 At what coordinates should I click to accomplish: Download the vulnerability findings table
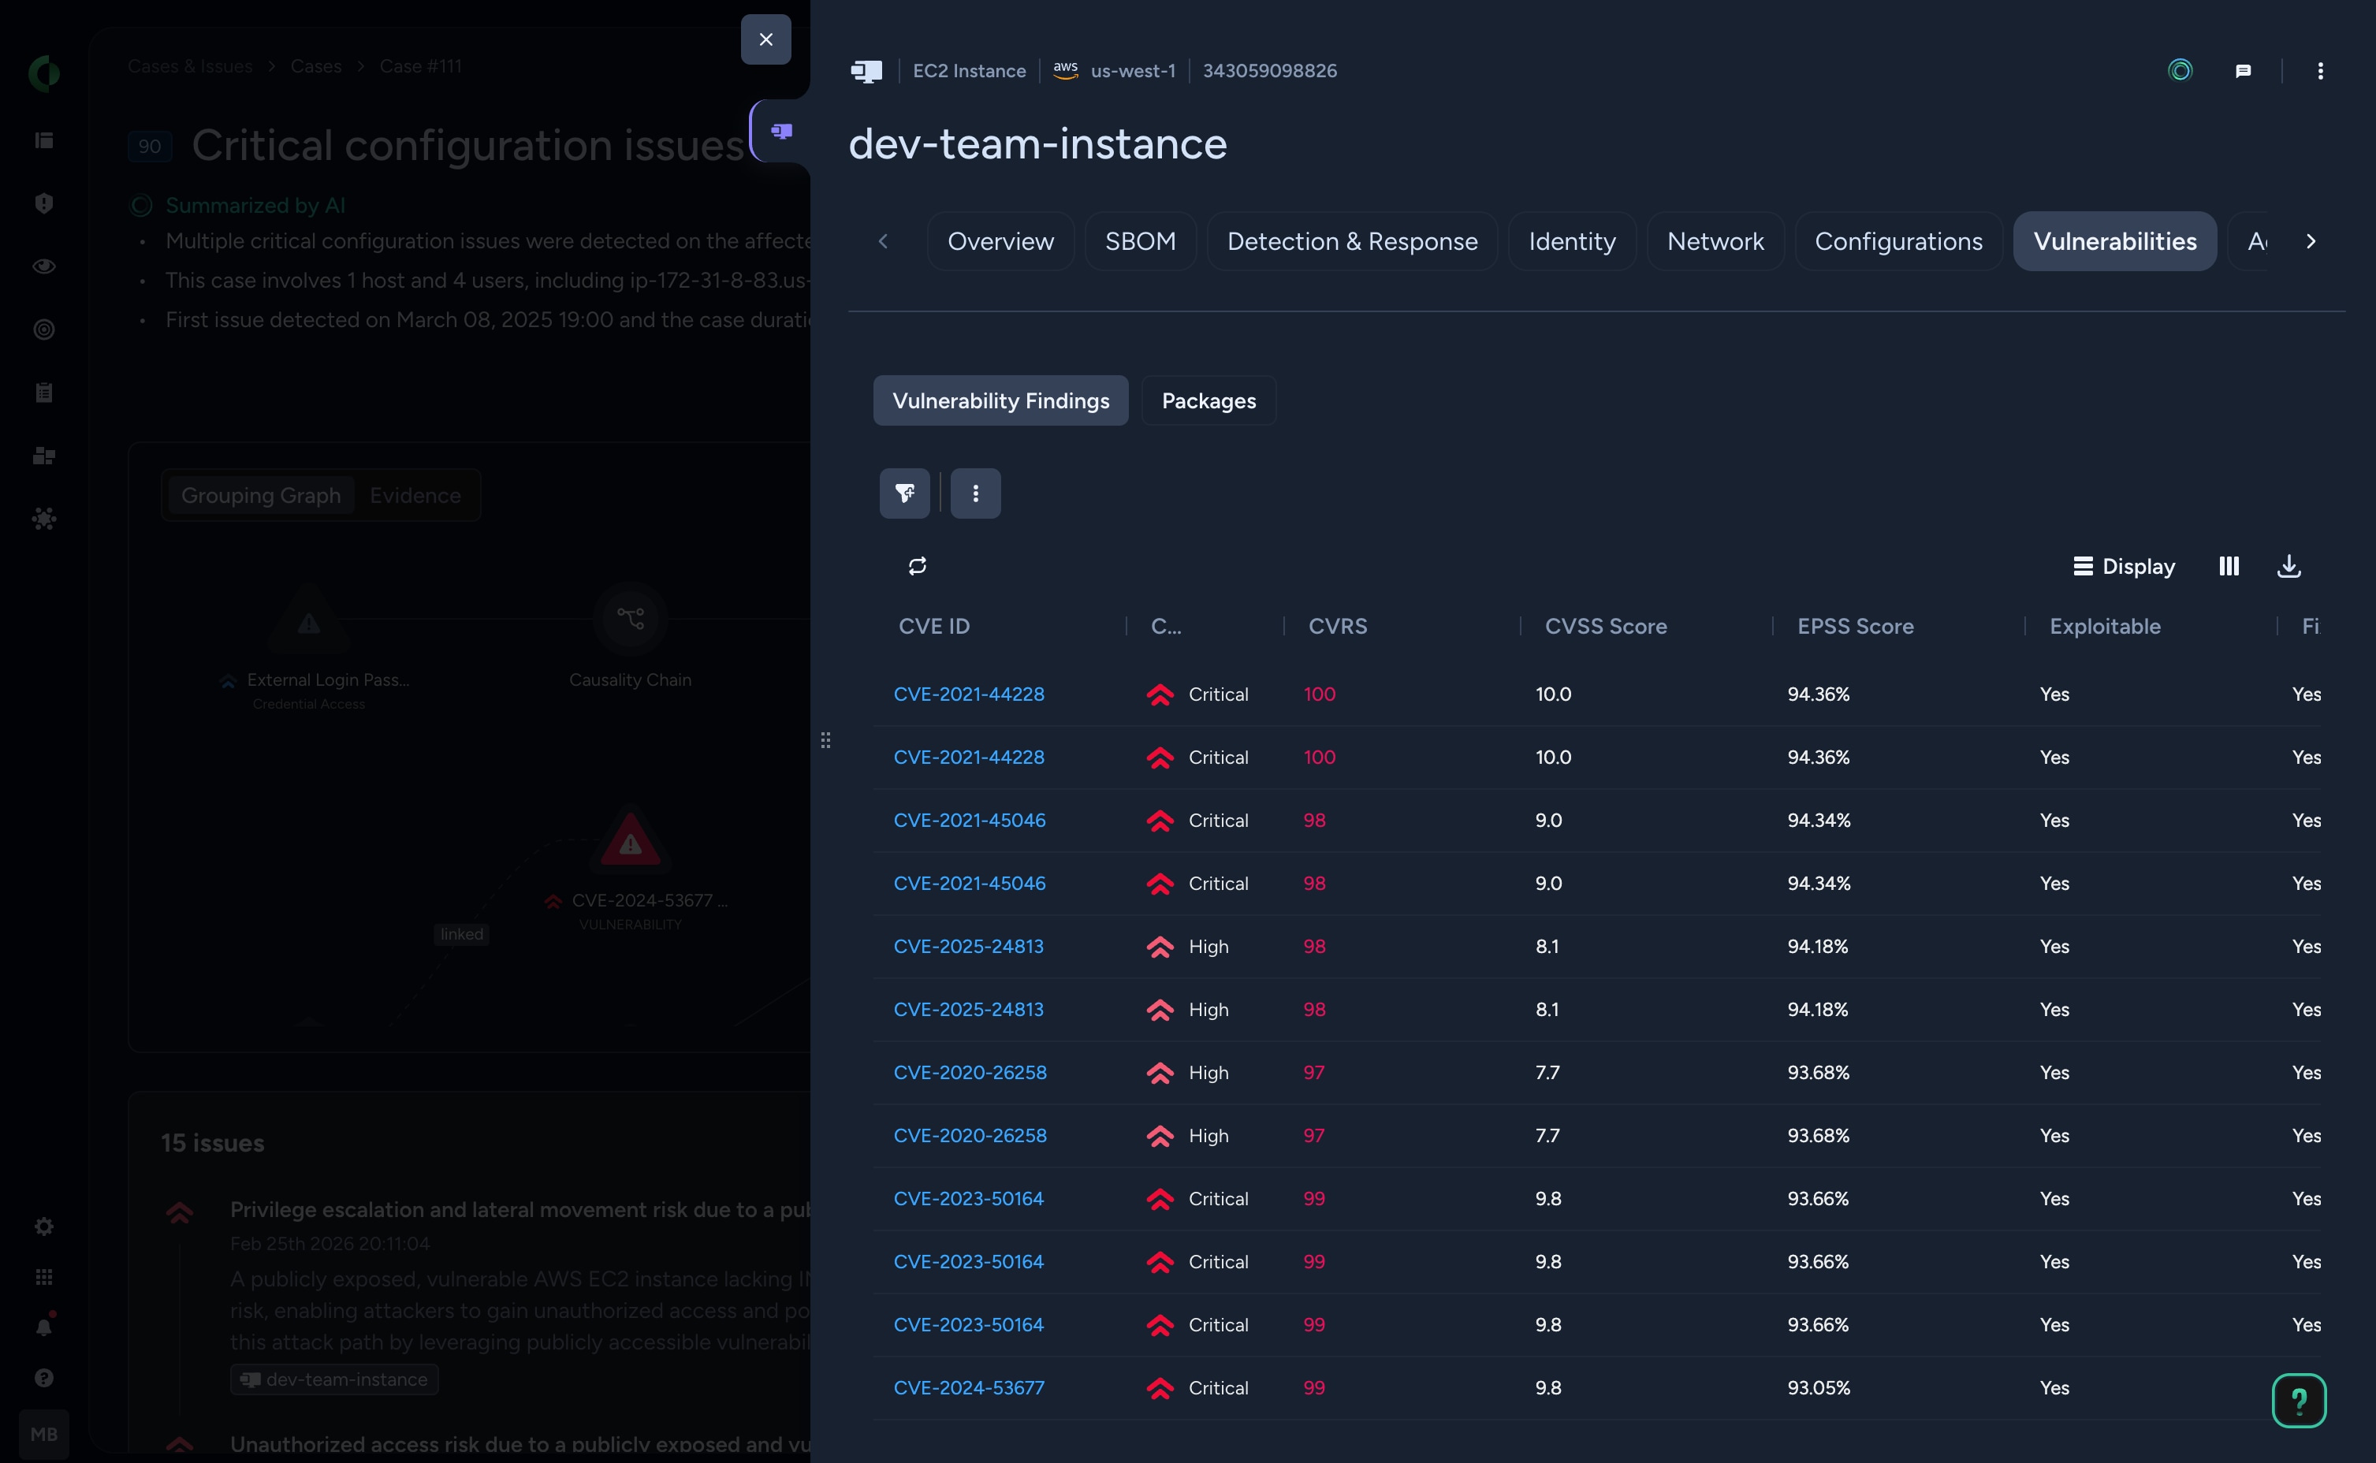pyautogui.click(x=2288, y=566)
